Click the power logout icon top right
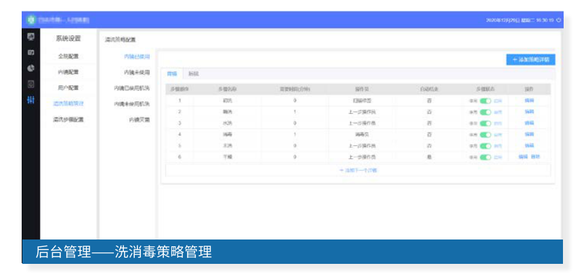 coord(559,20)
